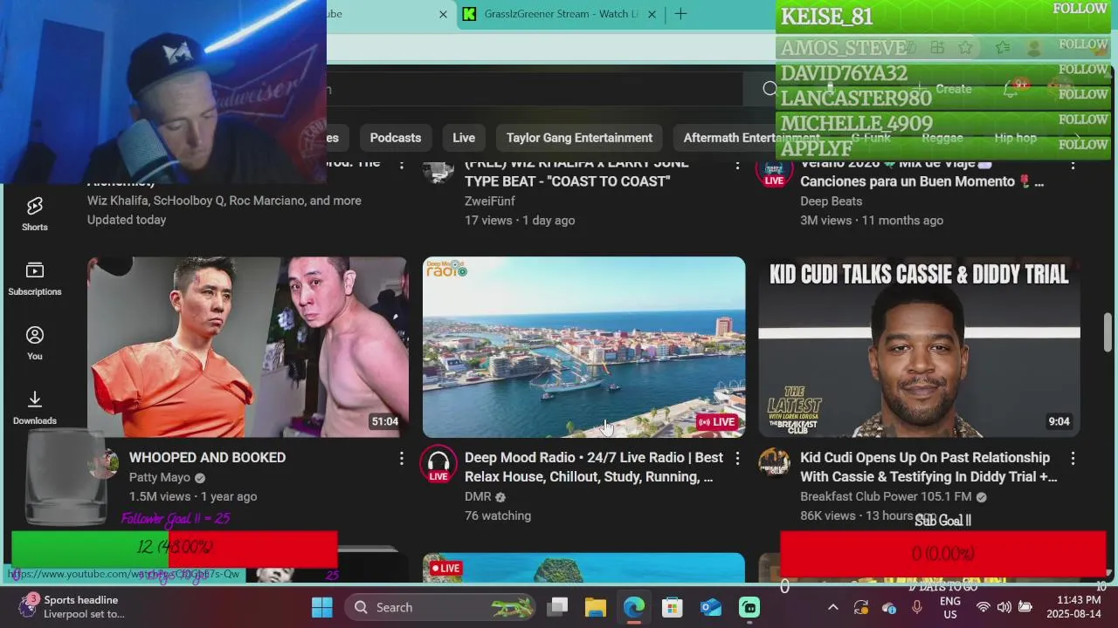Select the Taylor Gang Entertainment chip
1118x628 pixels.
(579, 138)
